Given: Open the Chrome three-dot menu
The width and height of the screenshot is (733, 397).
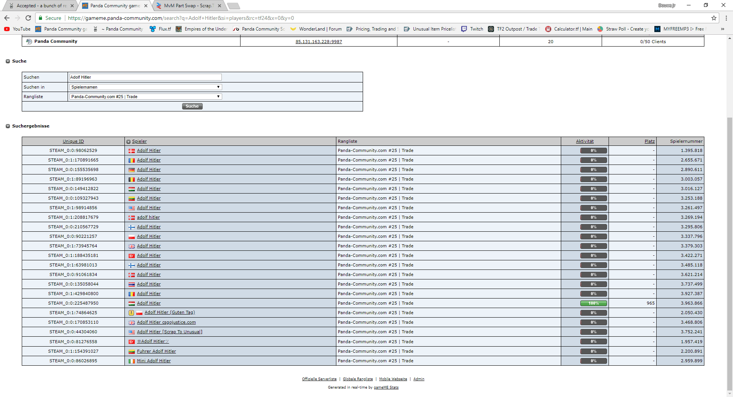Looking at the screenshot, I should 726,18.
